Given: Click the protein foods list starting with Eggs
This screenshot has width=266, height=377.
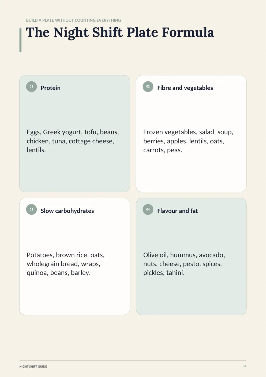Looking at the screenshot, I should [73, 141].
